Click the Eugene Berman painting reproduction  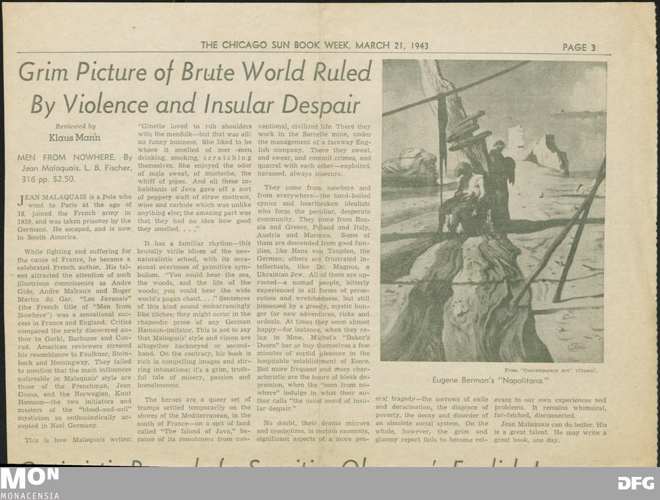[x=494, y=211]
